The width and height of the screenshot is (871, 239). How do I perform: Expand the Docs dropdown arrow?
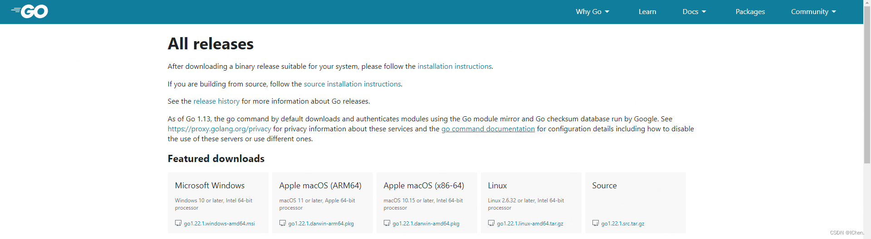(x=704, y=12)
